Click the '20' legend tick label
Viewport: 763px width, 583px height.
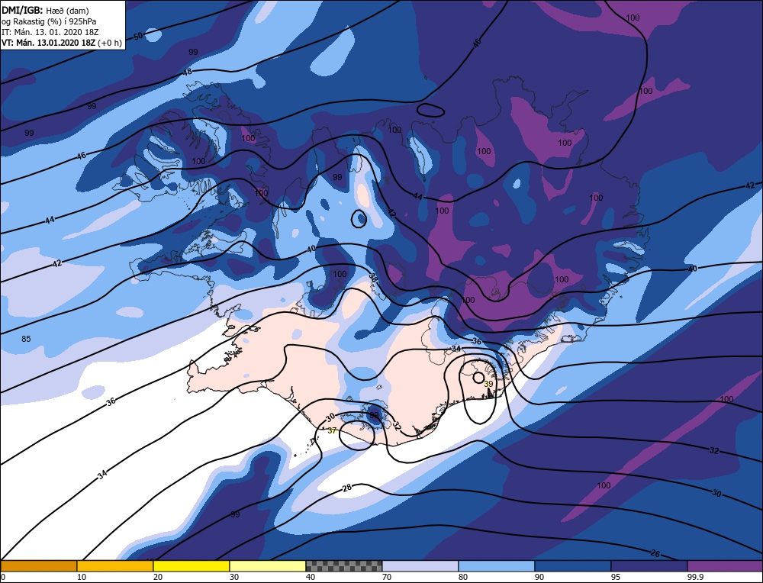[x=158, y=577]
